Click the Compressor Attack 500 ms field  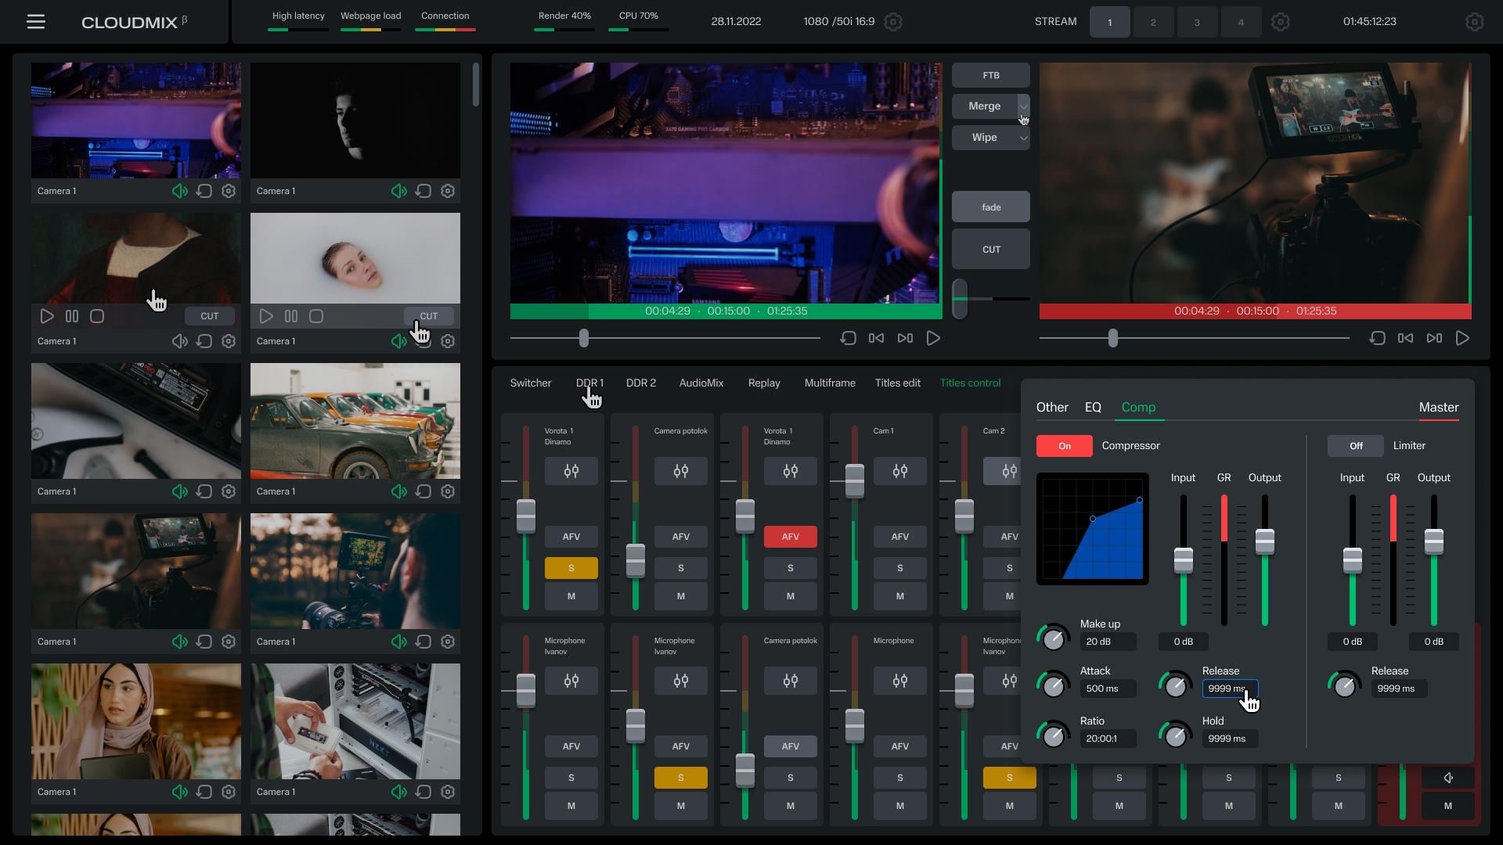pos(1107,689)
